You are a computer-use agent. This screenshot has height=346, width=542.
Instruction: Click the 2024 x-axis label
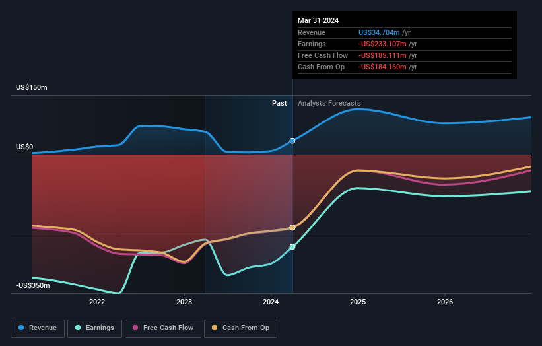[x=271, y=302]
